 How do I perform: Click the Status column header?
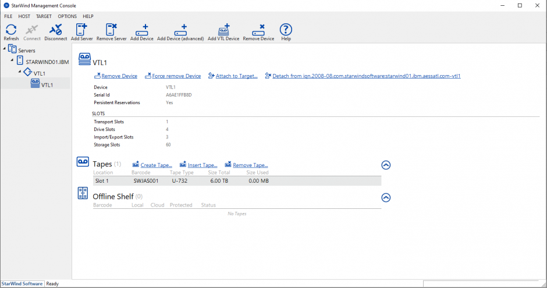click(x=208, y=205)
